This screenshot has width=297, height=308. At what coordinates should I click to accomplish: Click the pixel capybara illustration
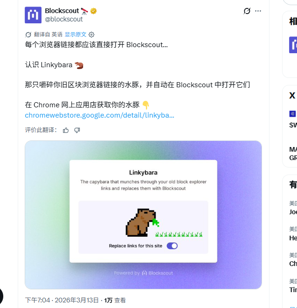142,222
